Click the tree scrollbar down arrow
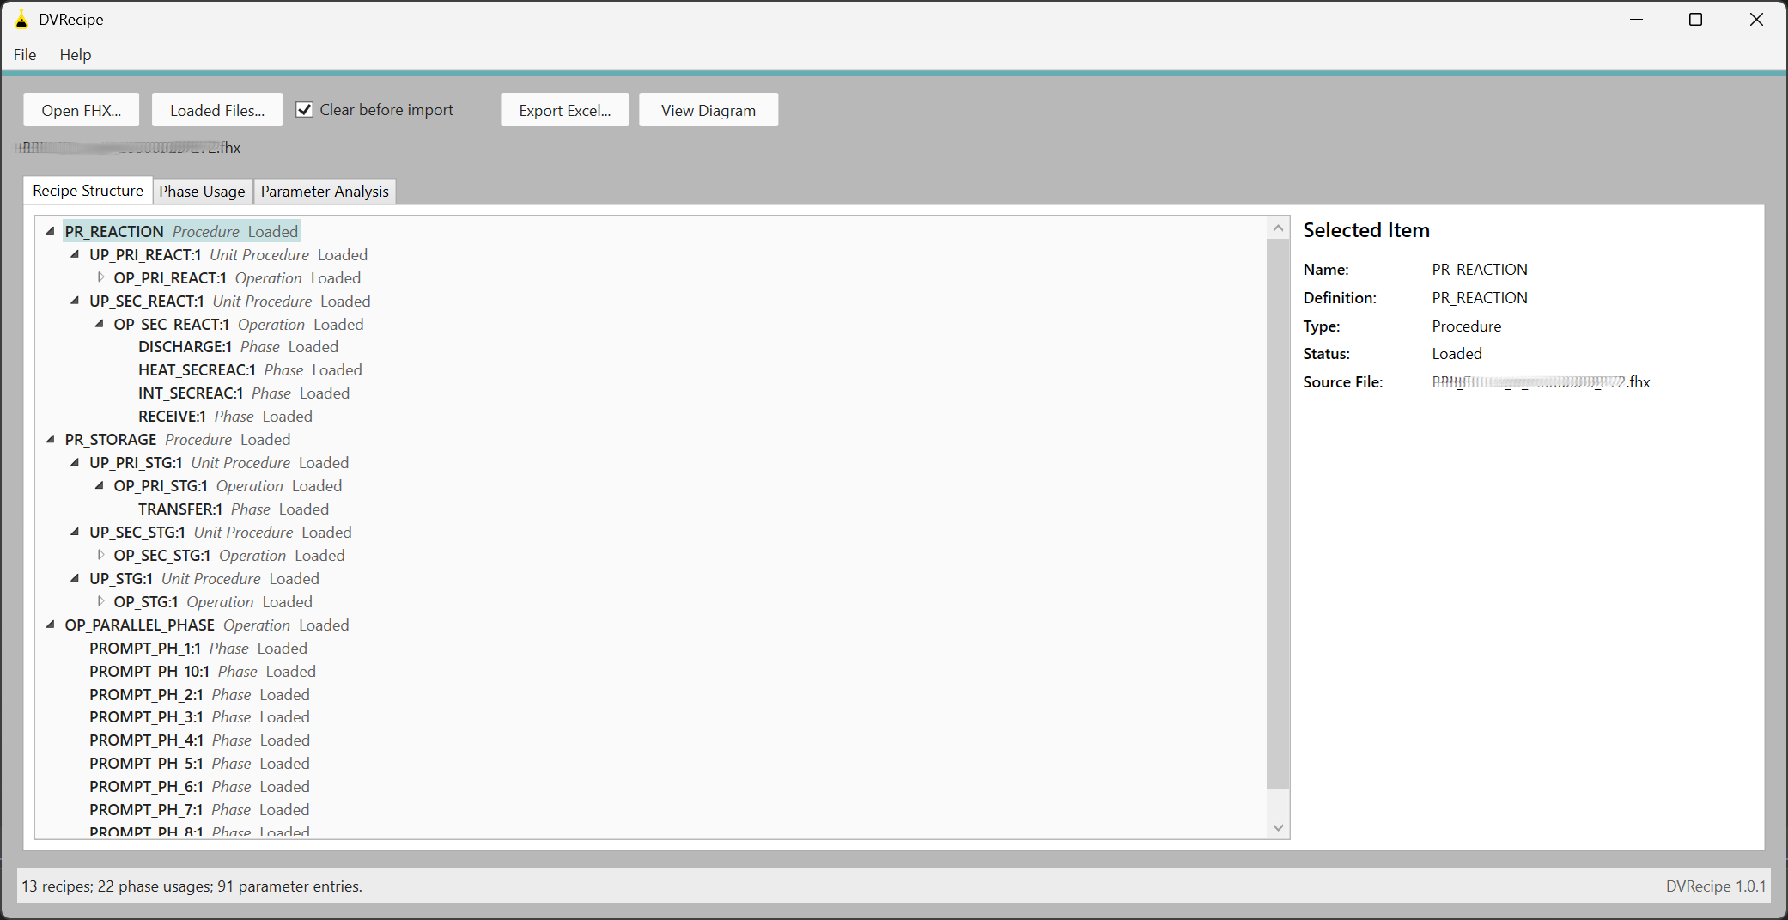Viewport: 1788px width, 920px height. click(x=1278, y=827)
